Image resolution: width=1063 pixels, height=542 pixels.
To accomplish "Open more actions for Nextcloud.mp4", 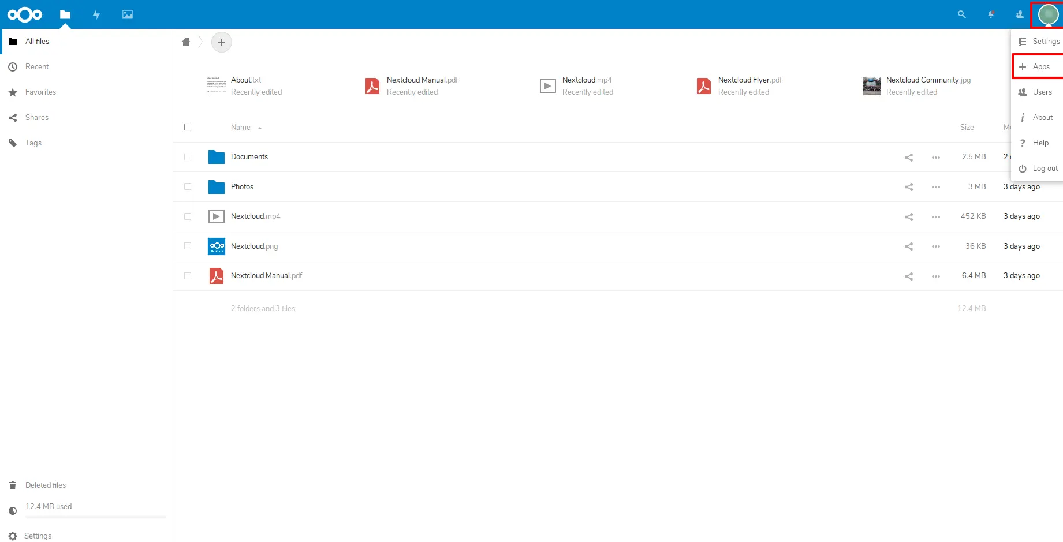I will click(936, 216).
